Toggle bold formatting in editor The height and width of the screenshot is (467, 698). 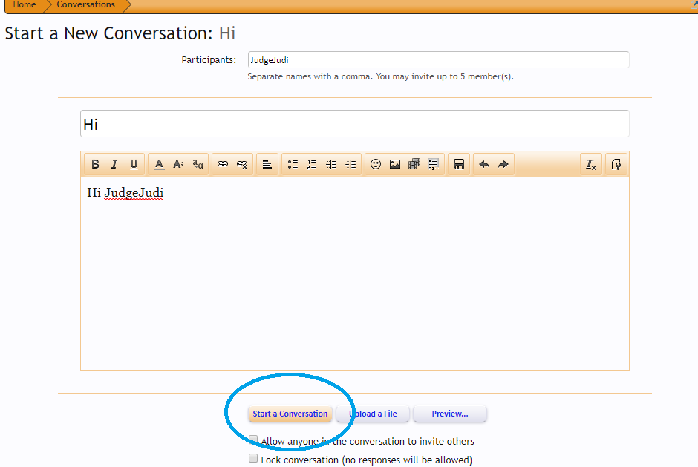tap(95, 164)
